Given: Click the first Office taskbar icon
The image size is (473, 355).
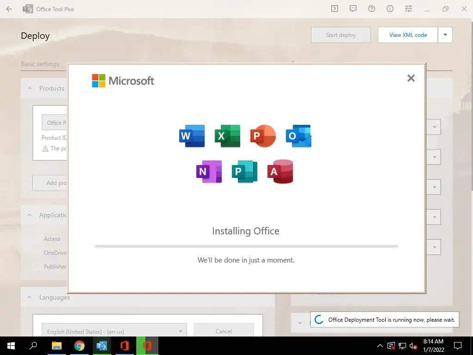Looking at the screenshot, I should click(125, 346).
